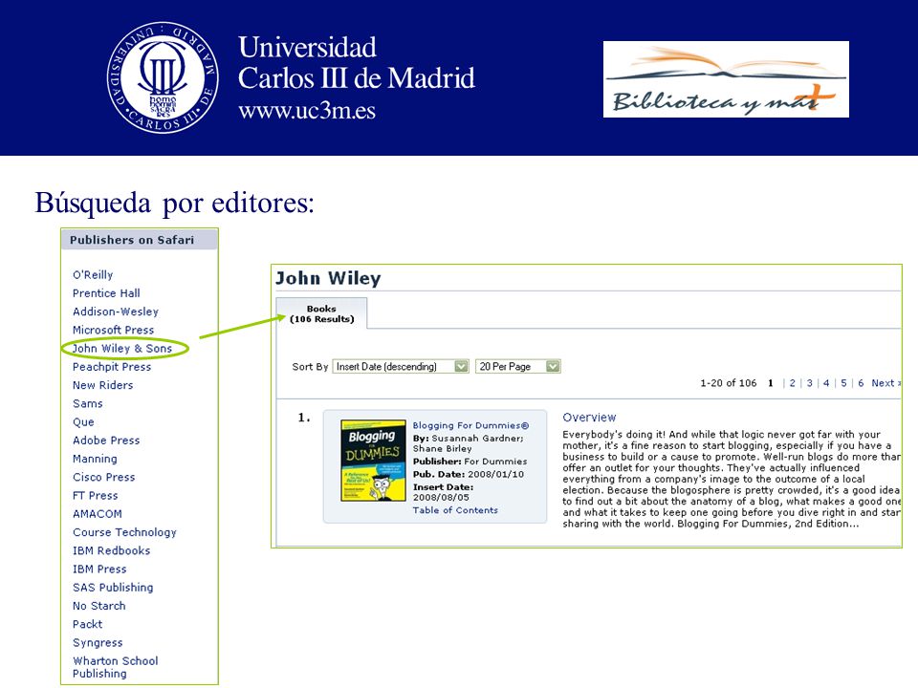Open the AMACOM publisher link
This screenshot has height=688, width=918.
[98, 514]
